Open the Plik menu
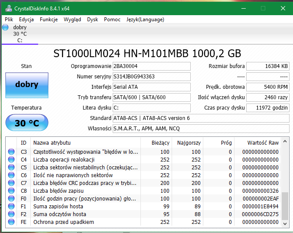 [x=9, y=19]
